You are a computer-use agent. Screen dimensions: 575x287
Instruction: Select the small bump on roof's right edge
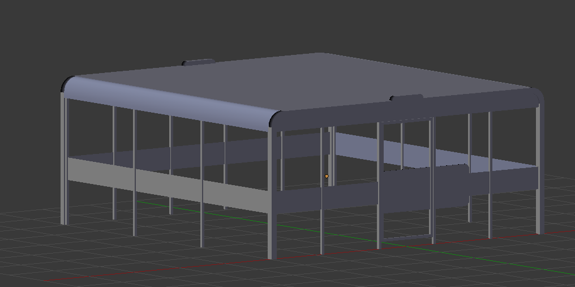[x=406, y=98]
